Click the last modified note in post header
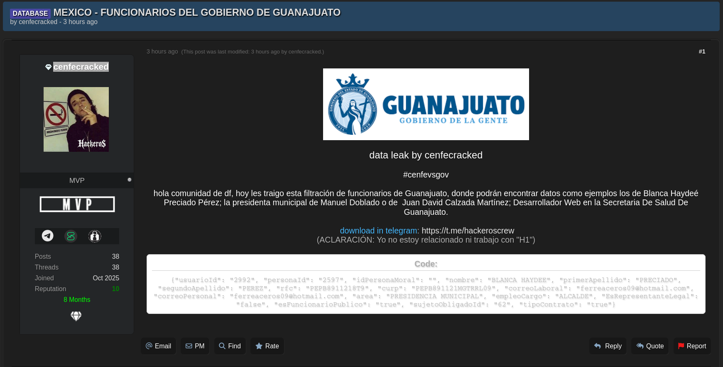 [252, 52]
